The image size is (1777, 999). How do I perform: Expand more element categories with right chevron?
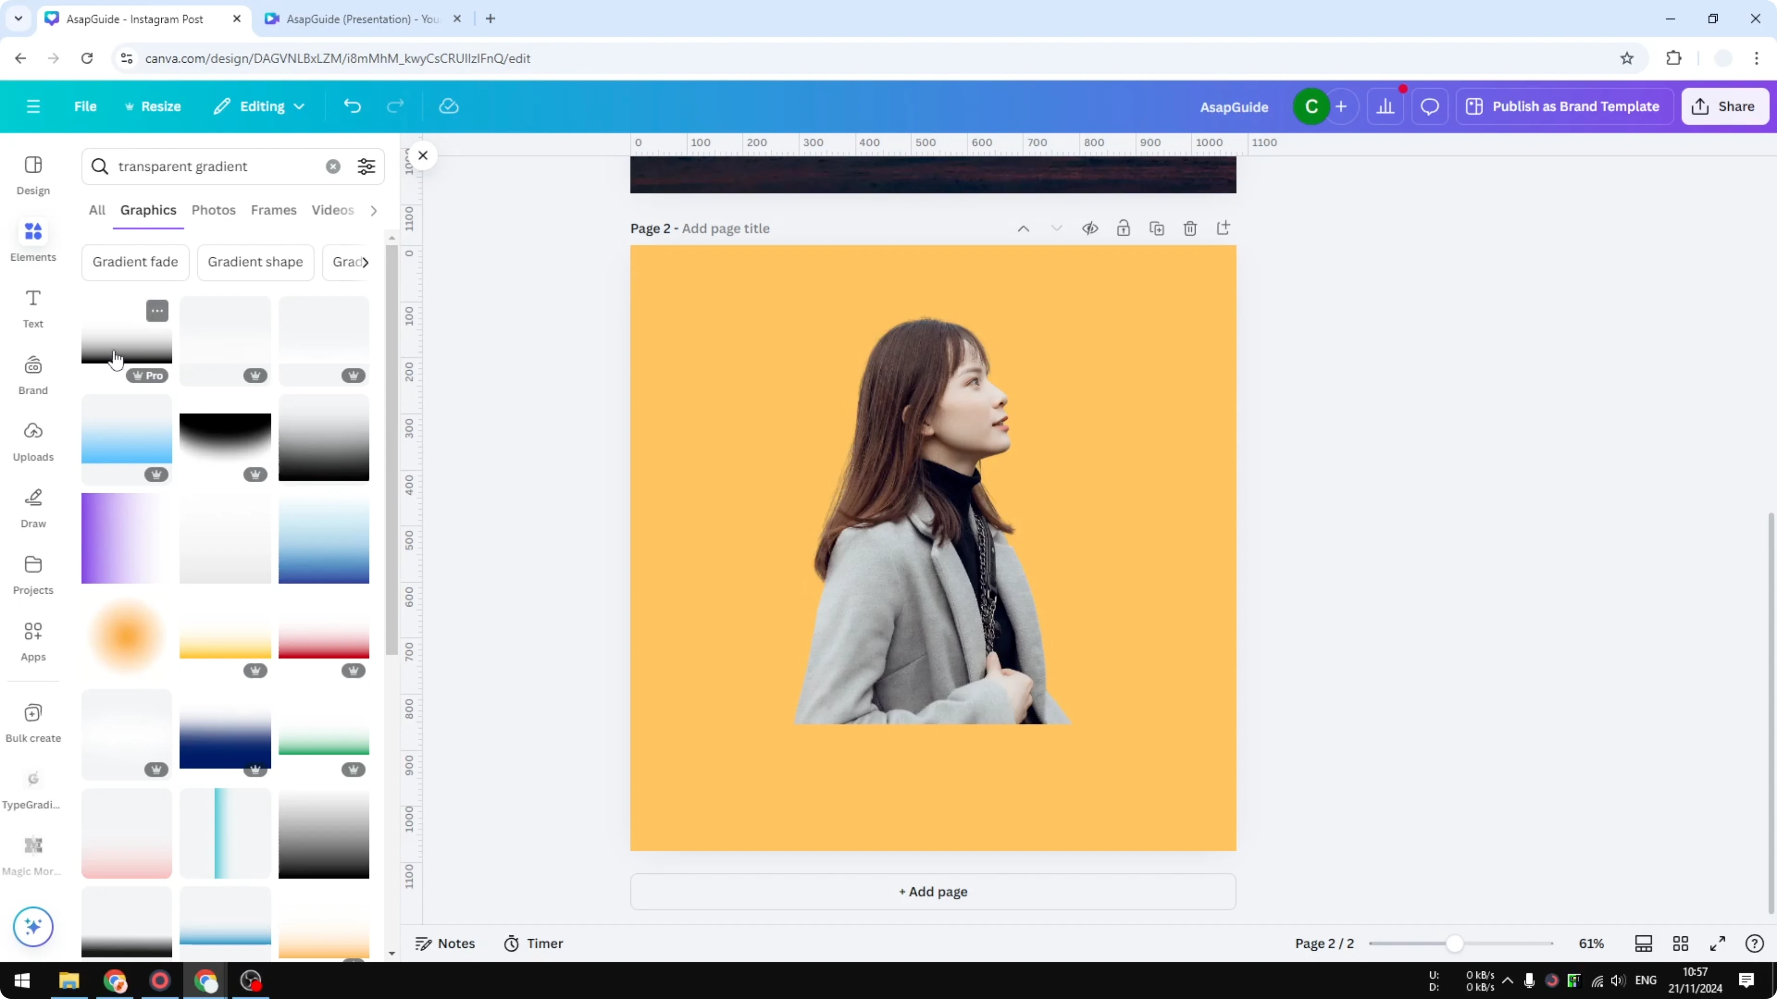[374, 210]
